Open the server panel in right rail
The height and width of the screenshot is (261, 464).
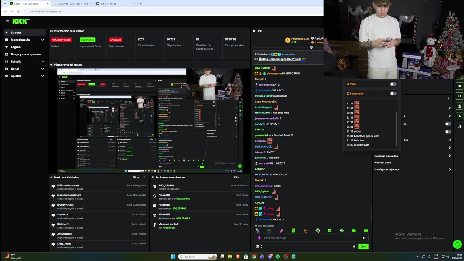coord(460,106)
